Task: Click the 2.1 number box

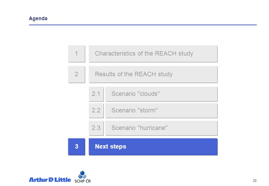Action: coord(96,94)
